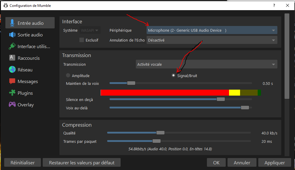Image resolution: width=295 pixels, height=170 pixels.
Task: Click the Réinitialiser button
Action: [23, 163]
